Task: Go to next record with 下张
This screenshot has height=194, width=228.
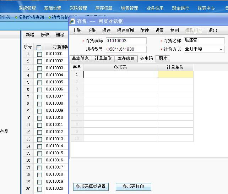Action: pos(91,31)
